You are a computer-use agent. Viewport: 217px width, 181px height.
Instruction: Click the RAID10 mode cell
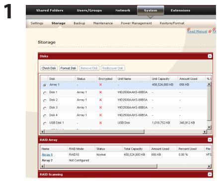coord(74,155)
